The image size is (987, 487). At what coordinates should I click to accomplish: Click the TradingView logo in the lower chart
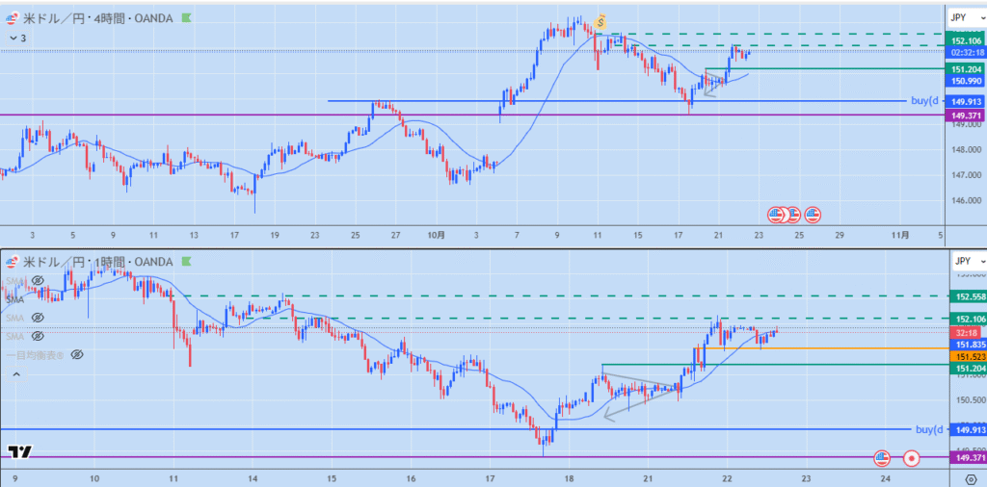(x=18, y=451)
